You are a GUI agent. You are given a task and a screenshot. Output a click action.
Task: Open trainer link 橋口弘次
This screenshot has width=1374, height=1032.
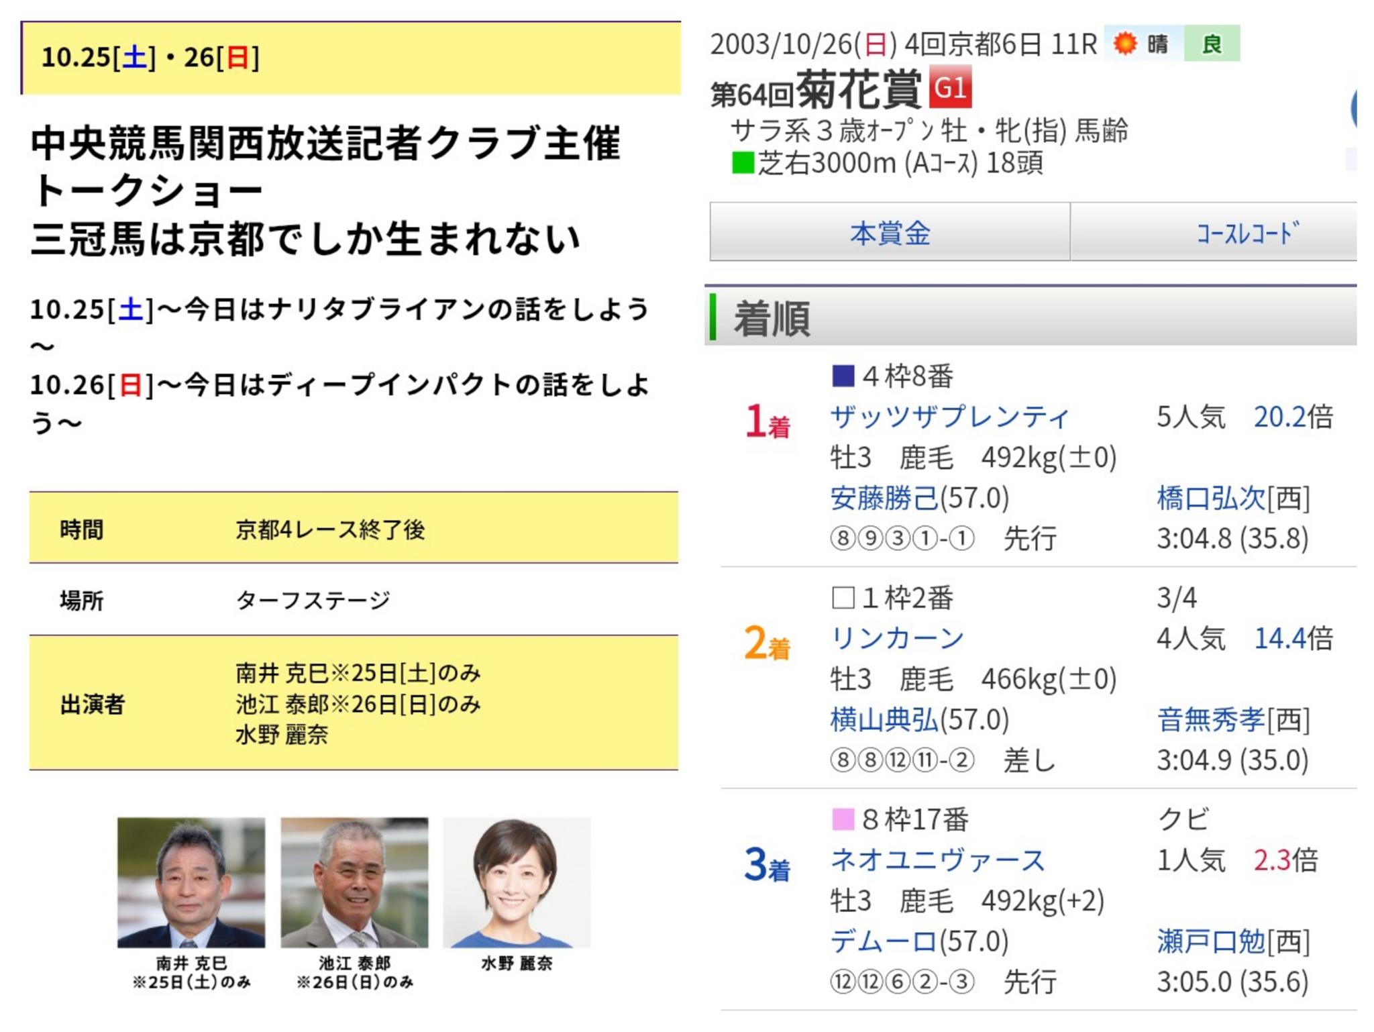1211,499
